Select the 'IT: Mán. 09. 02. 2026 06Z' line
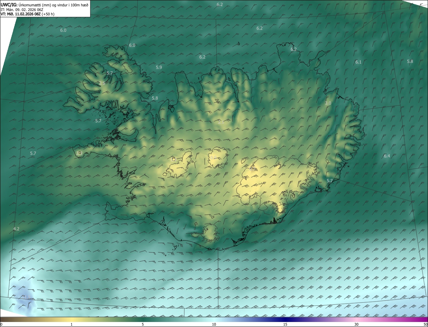The width and height of the screenshot is (428, 327). (23, 10)
